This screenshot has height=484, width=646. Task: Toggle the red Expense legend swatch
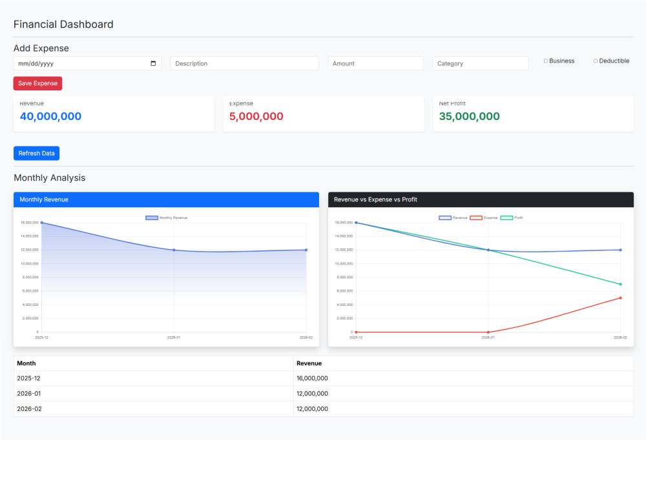coord(476,217)
